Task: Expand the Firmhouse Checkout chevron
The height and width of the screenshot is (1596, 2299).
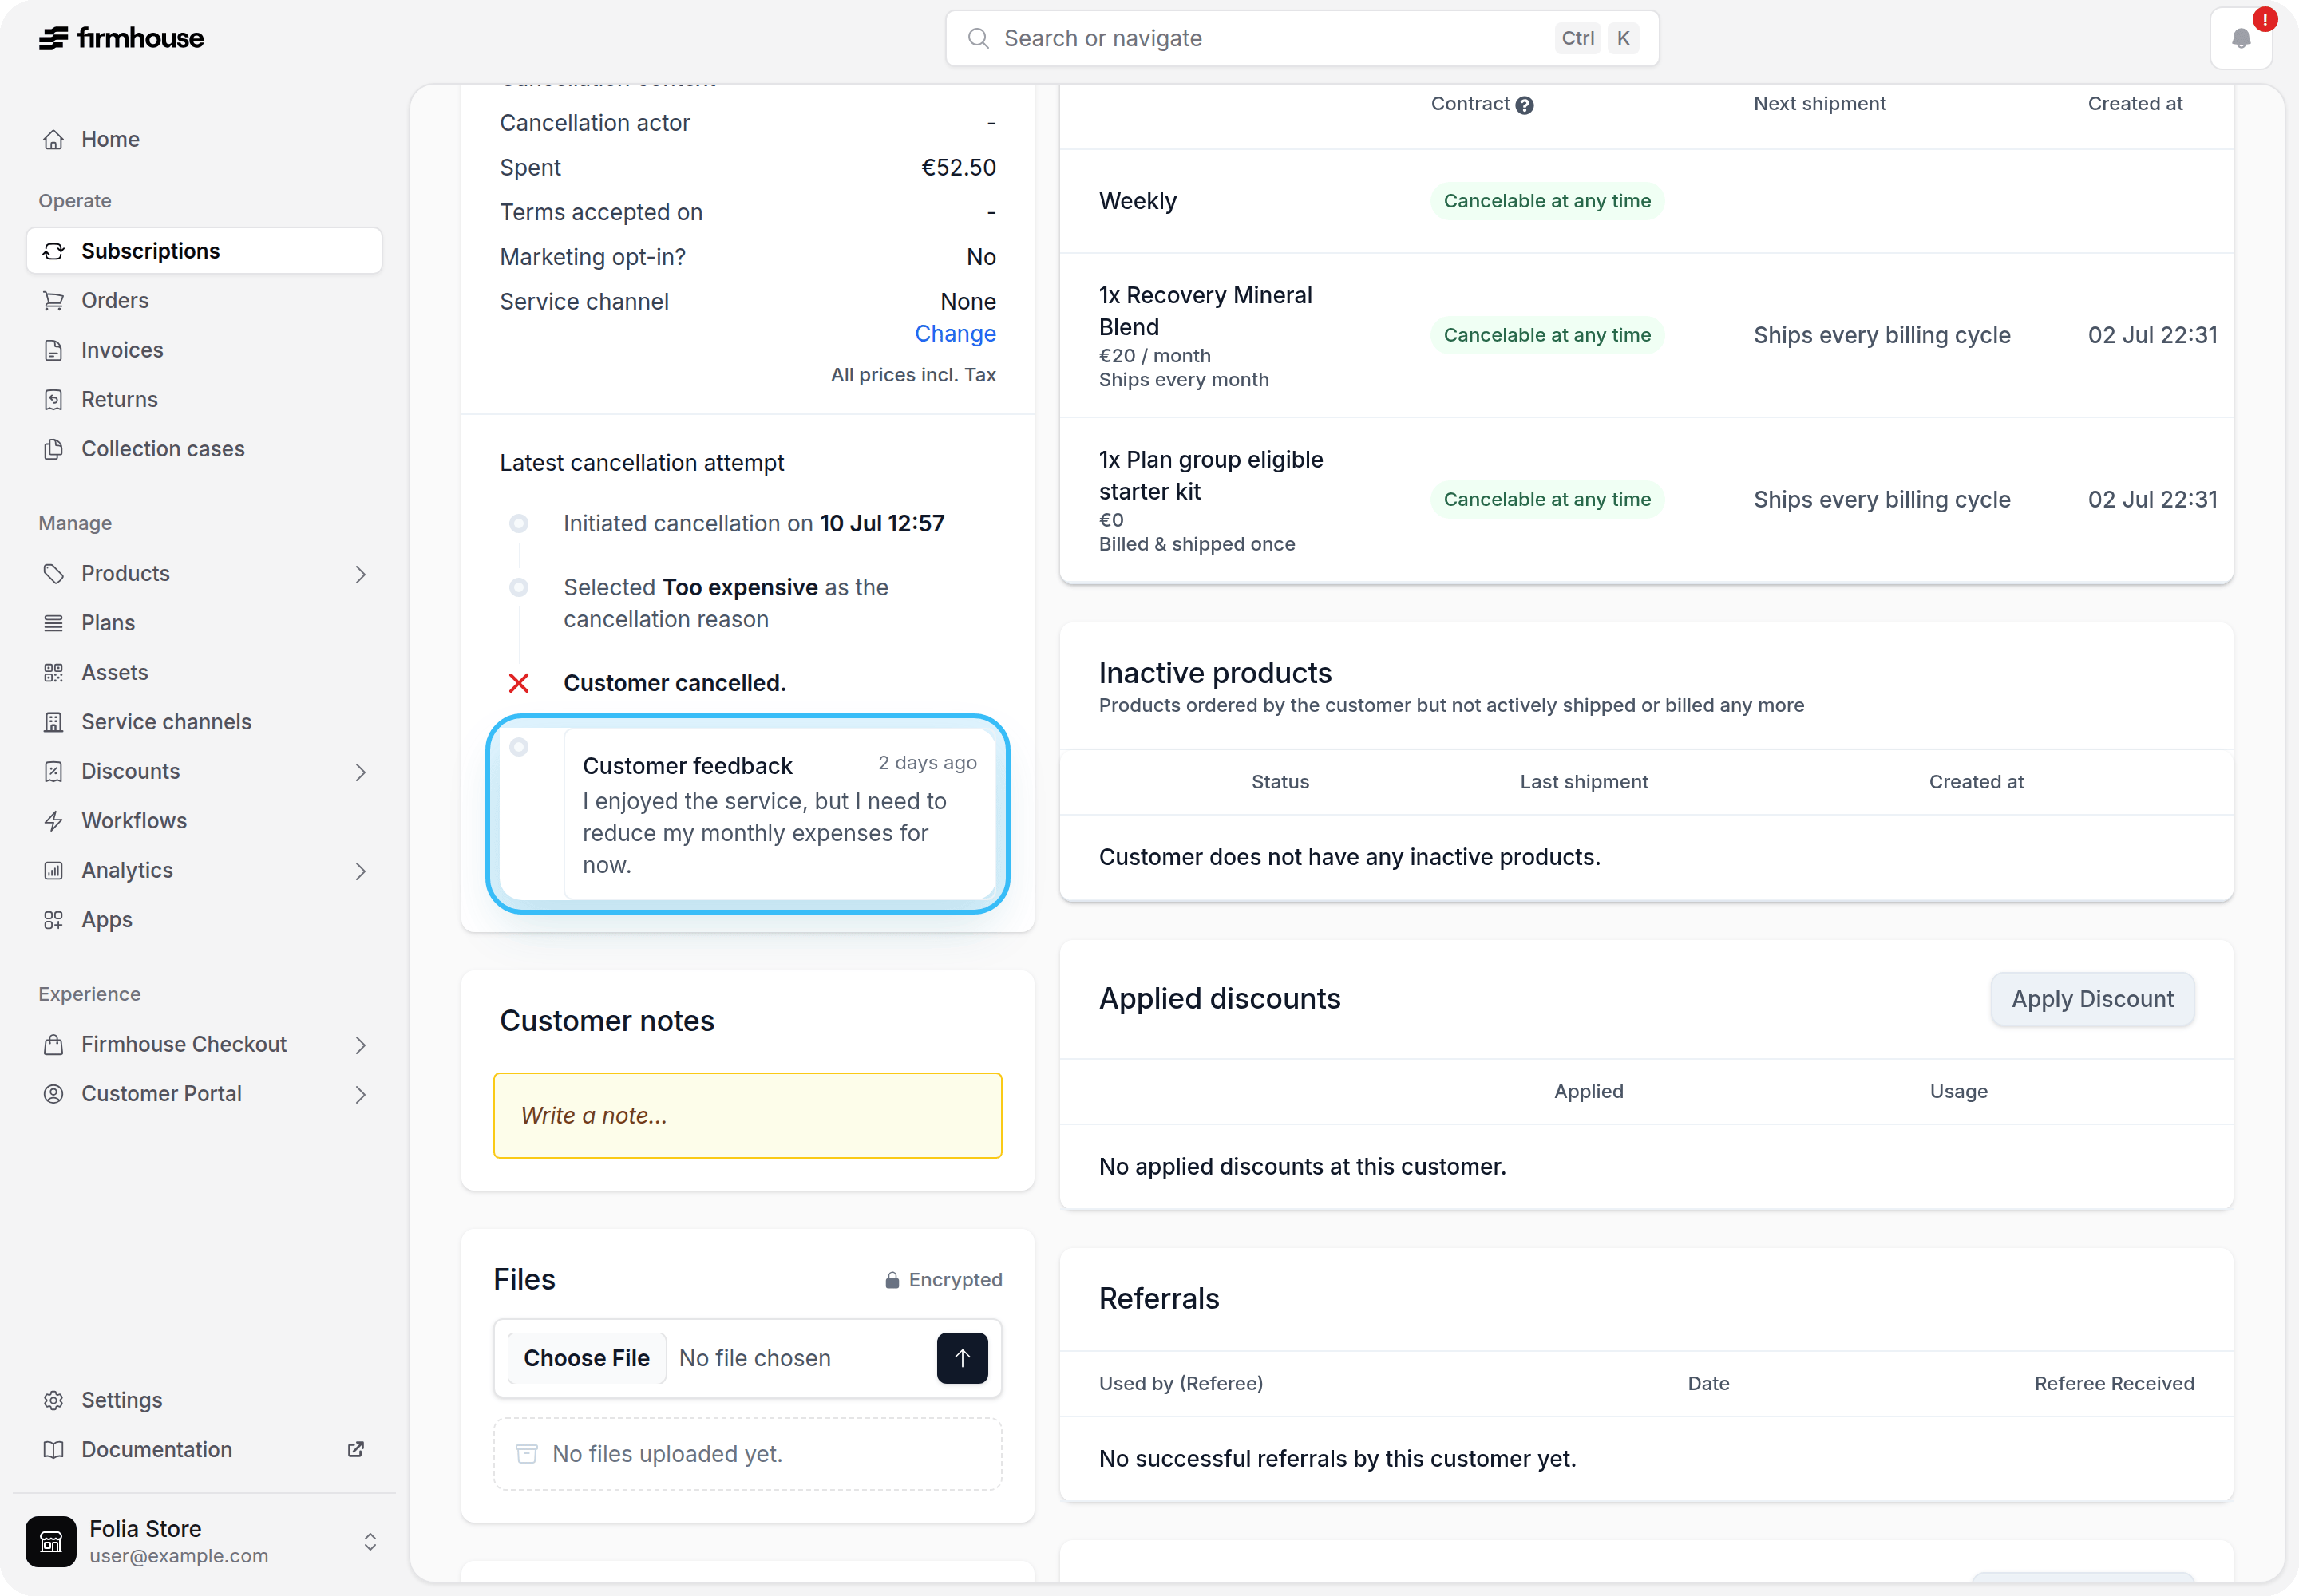Action: pos(360,1045)
